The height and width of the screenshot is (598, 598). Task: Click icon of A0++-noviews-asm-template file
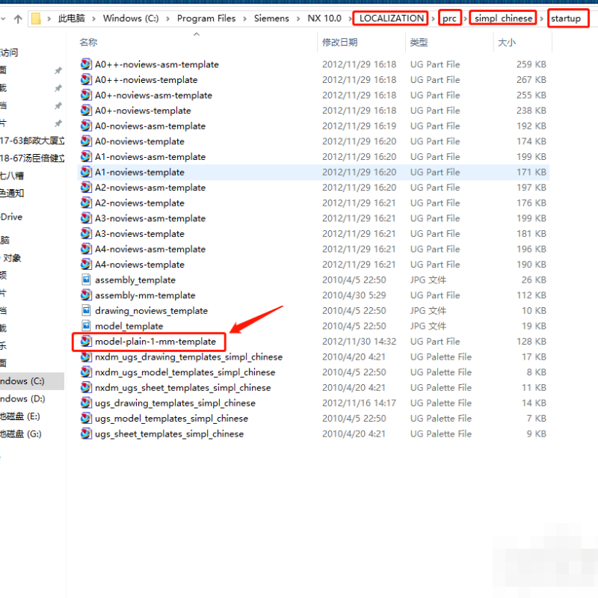click(86, 64)
